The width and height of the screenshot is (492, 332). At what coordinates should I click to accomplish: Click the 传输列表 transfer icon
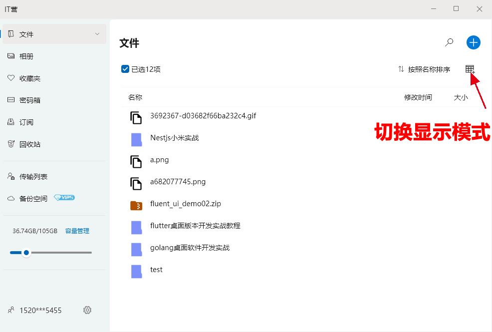[11, 176]
